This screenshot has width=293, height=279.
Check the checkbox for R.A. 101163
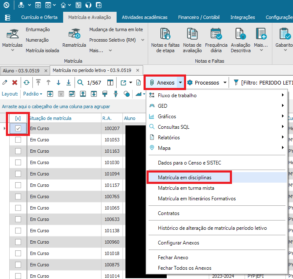click(18, 151)
